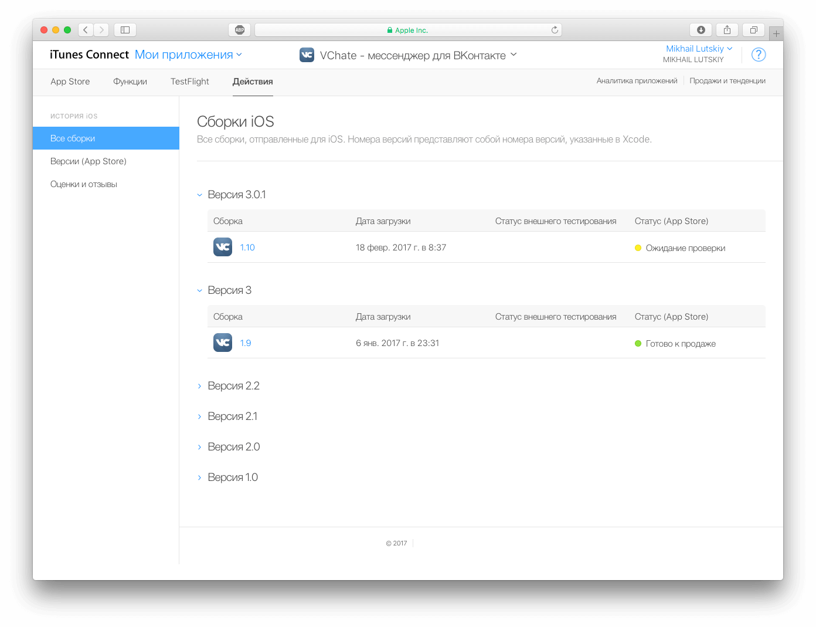This screenshot has height=627, width=816.
Task: Close the Safari window
Action: pos(44,30)
